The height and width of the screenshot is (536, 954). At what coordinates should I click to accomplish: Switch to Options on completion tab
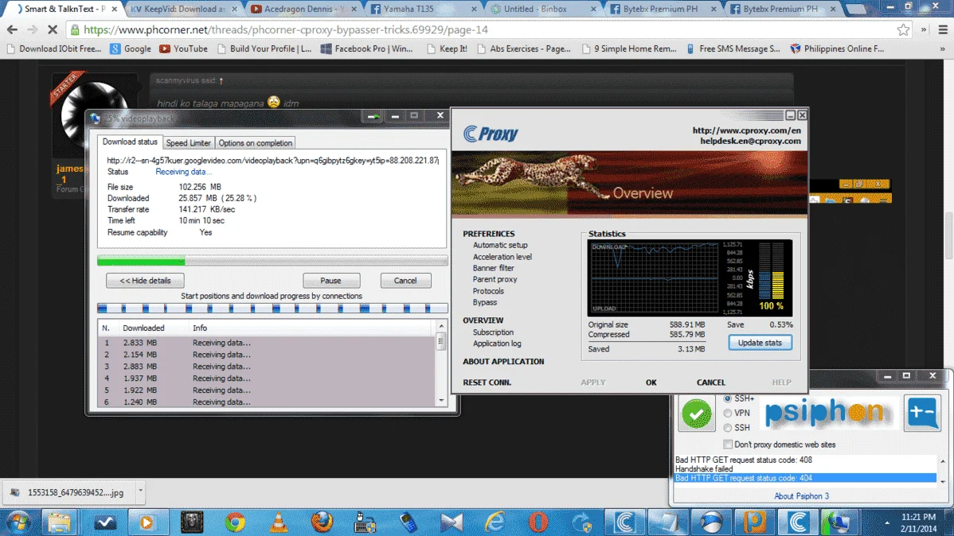(x=256, y=143)
